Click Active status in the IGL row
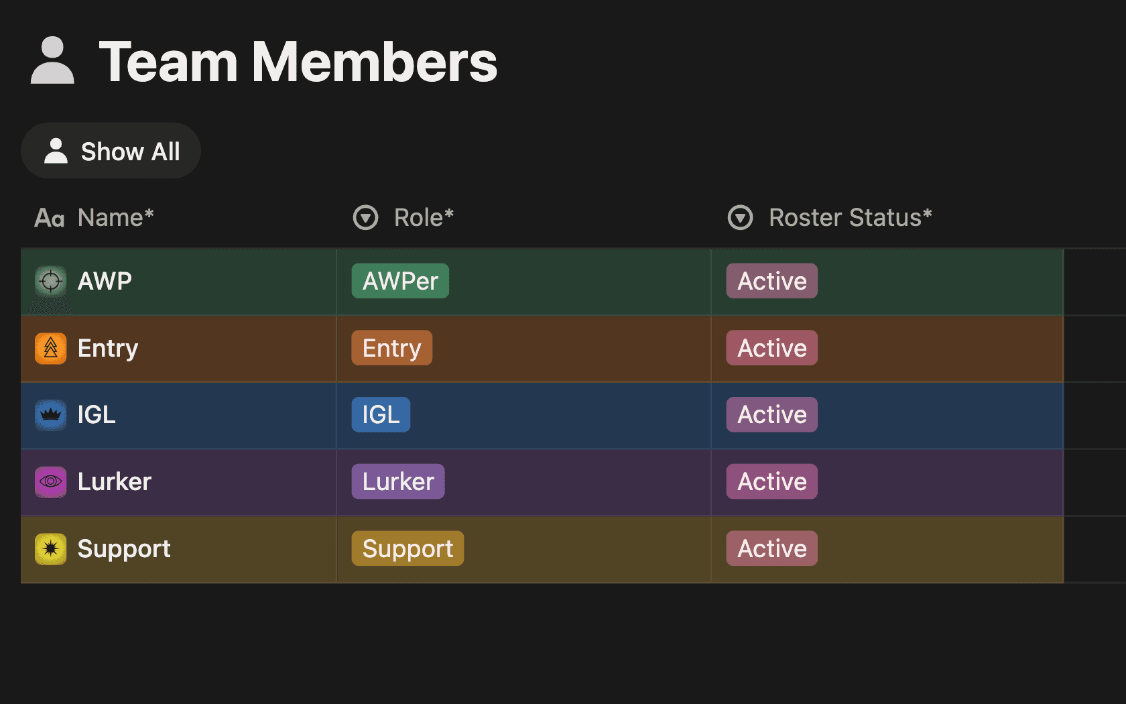The image size is (1126, 704). pyautogui.click(x=772, y=414)
